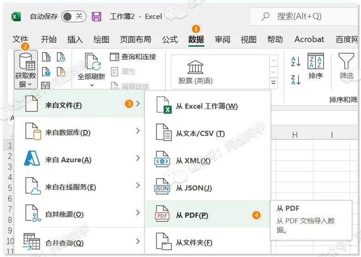Open the 帮助 tab
The image size is (361, 257).
click(275, 39)
